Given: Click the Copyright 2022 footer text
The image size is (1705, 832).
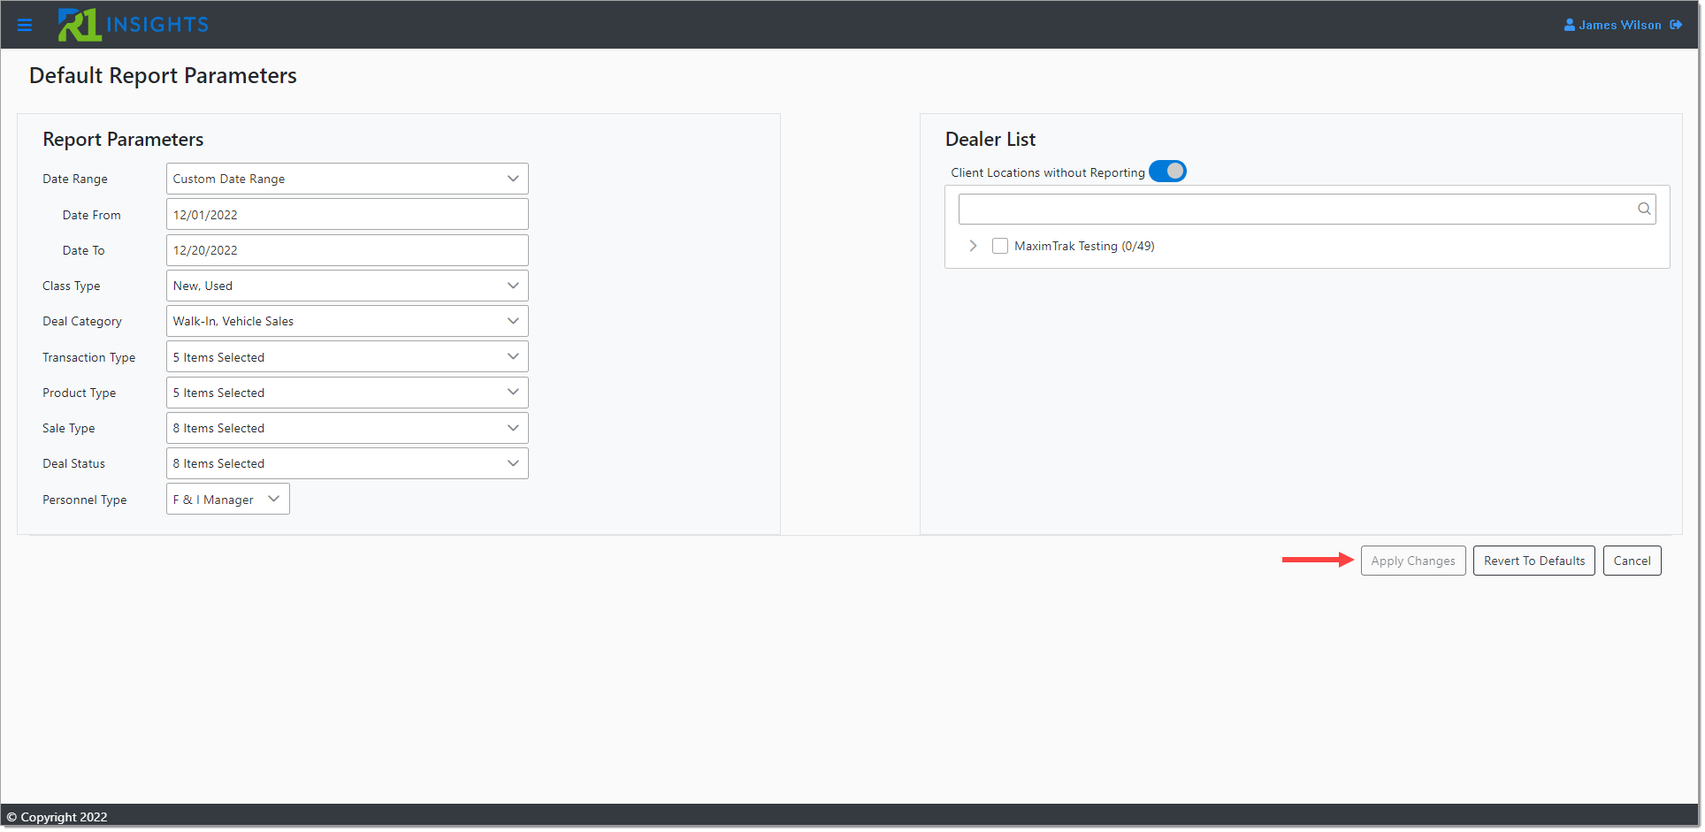Looking at the screenshot, I should coord(57,817).
